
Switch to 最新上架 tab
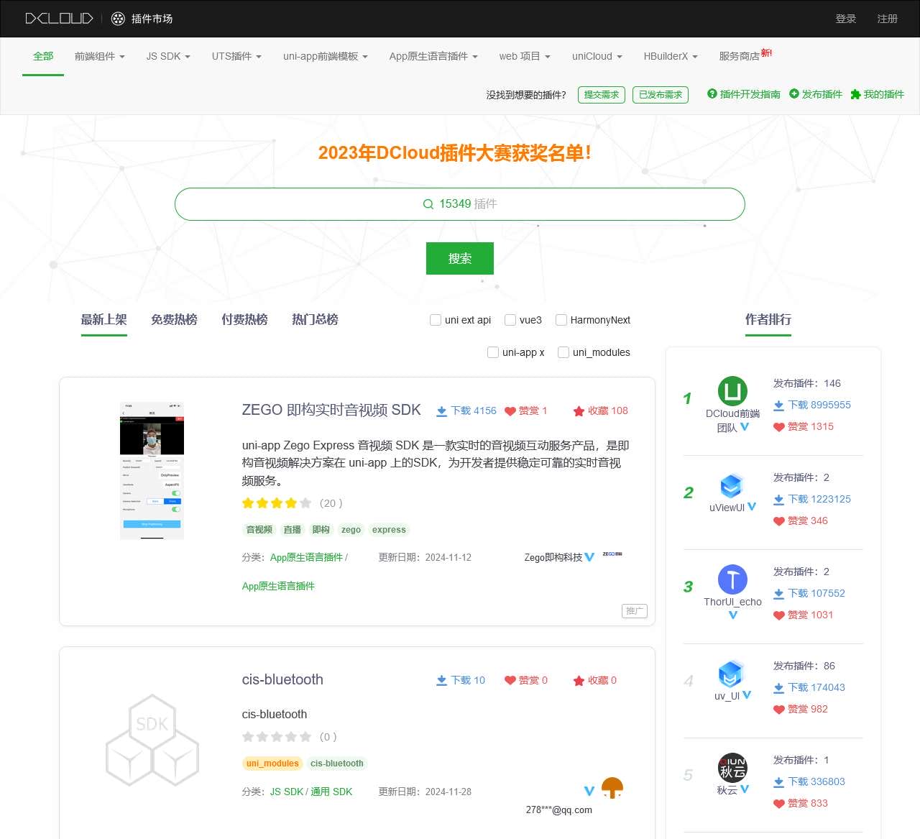(x=104, y=319)
